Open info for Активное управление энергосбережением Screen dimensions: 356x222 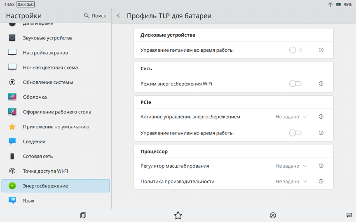321,117
